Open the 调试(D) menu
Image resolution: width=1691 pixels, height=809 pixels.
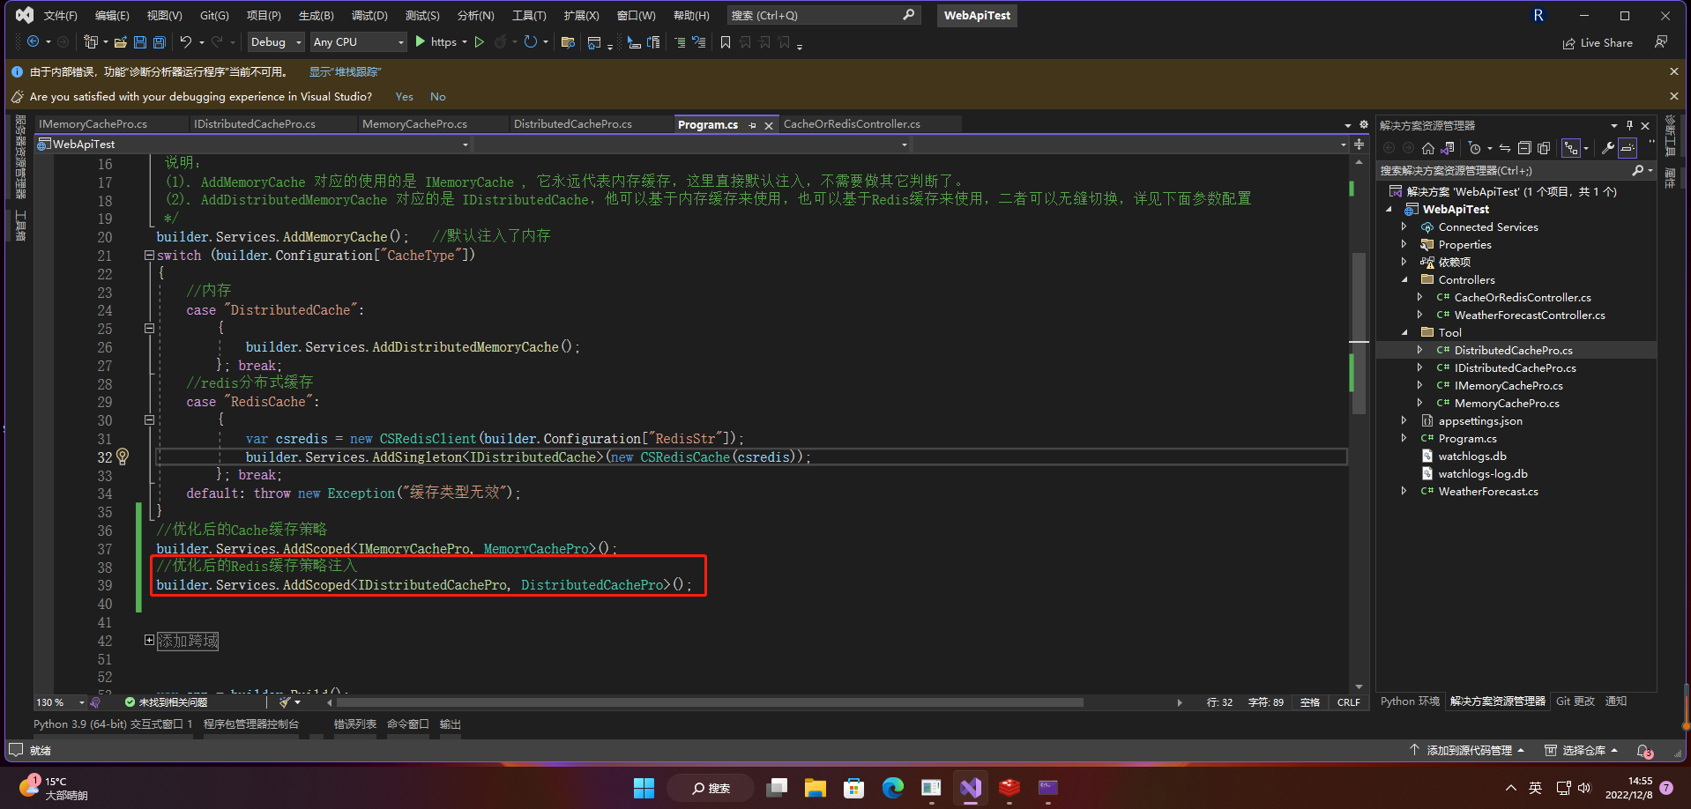369,15
